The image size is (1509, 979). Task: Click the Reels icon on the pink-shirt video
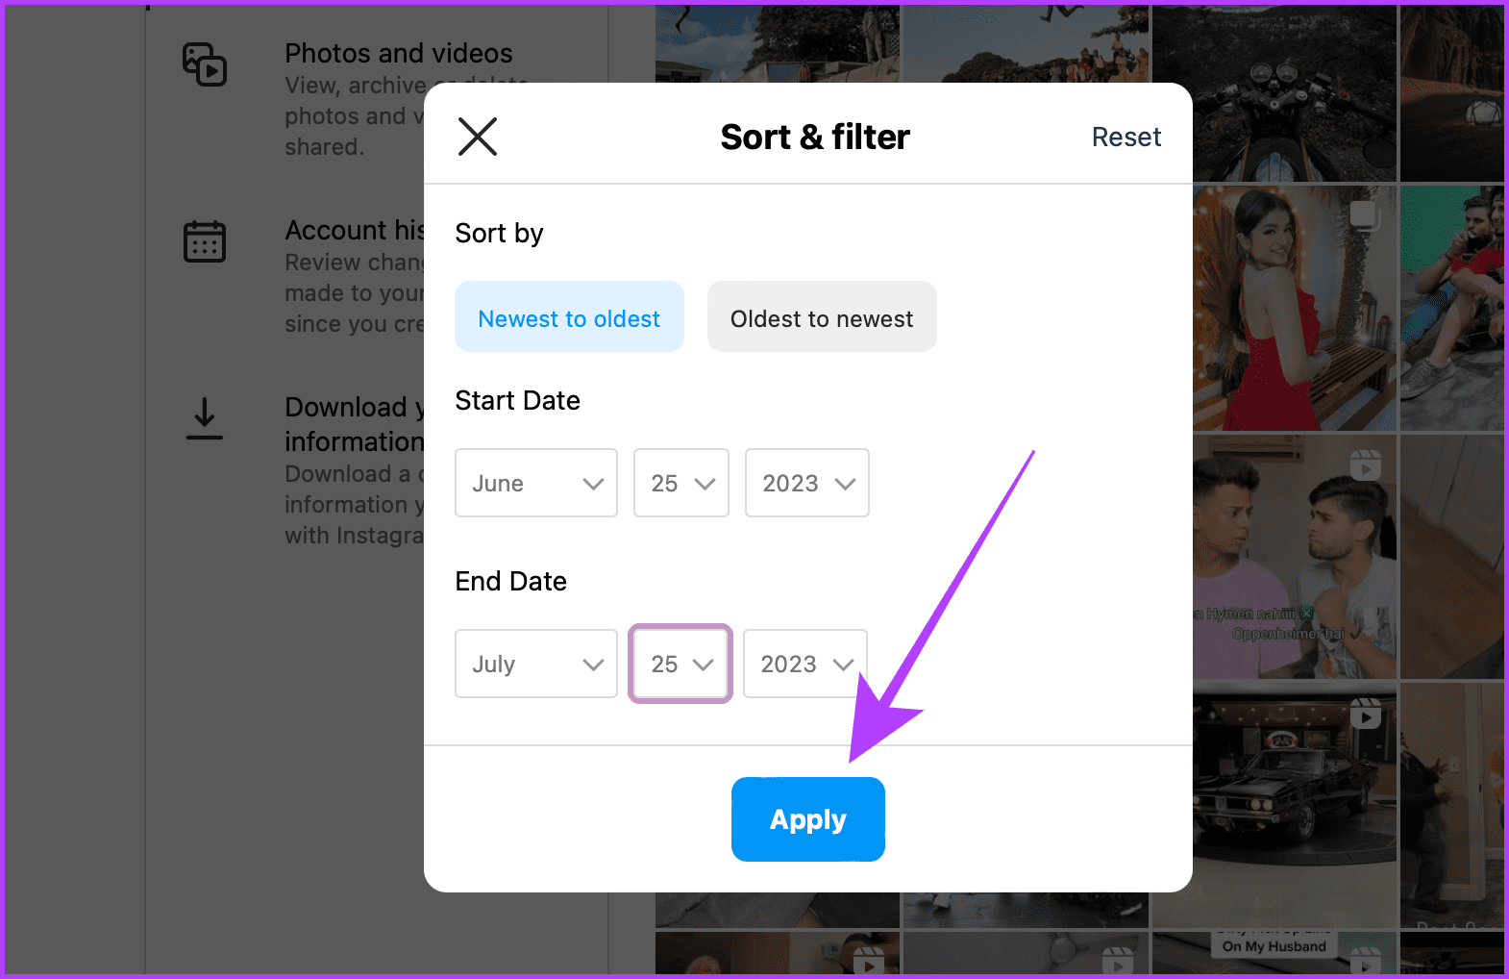[1365, 465]
